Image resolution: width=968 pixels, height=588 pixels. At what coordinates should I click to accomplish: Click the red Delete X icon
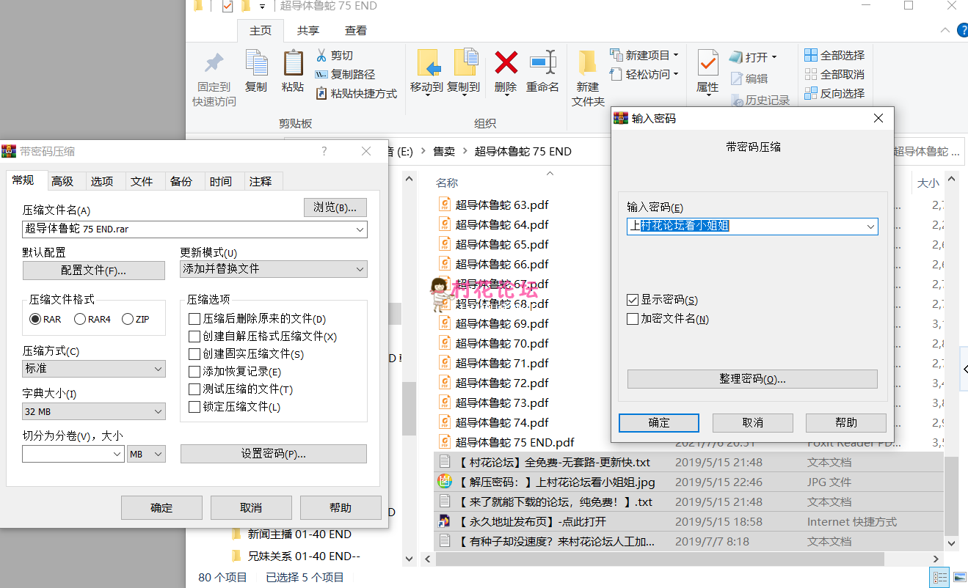point(506,63)
